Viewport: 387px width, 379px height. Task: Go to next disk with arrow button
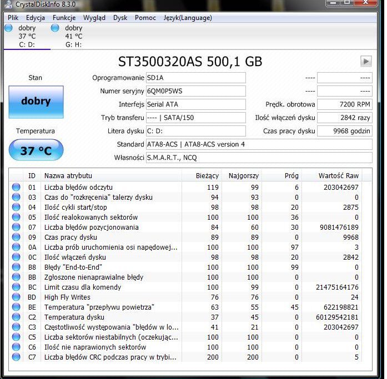[366, 62]
